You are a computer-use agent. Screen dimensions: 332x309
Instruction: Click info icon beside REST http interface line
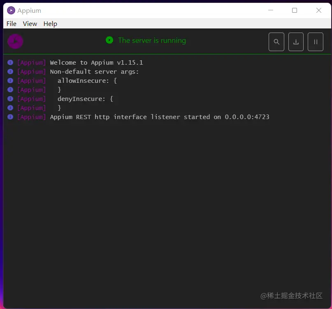coord(10,117)
